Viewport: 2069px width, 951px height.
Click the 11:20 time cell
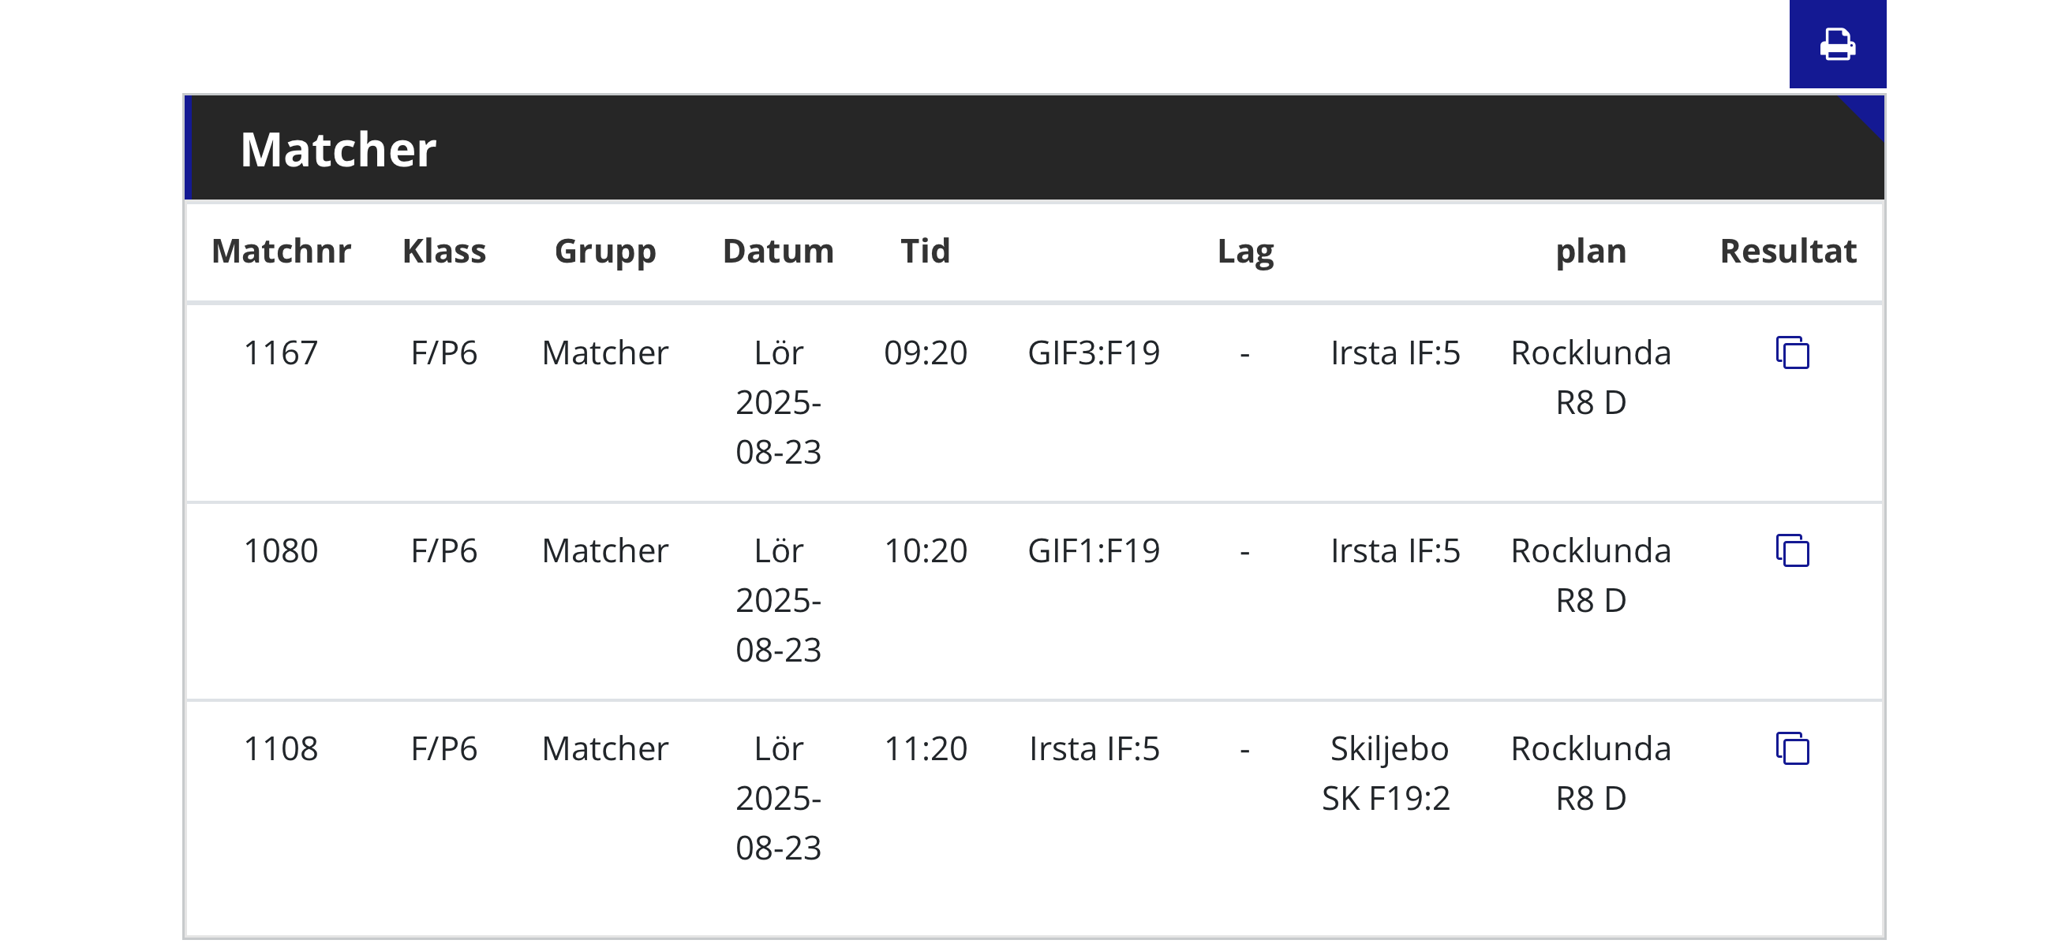click(x=926, y=749)
